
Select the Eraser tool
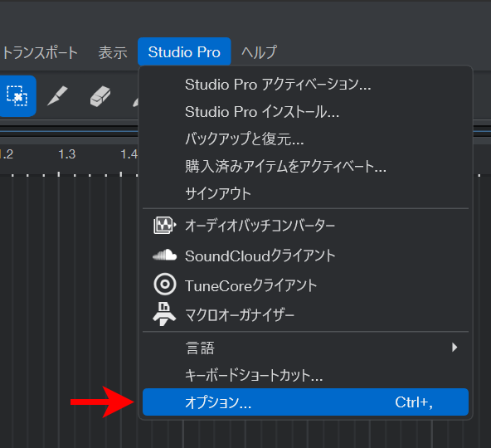click(x=100, y=96)
